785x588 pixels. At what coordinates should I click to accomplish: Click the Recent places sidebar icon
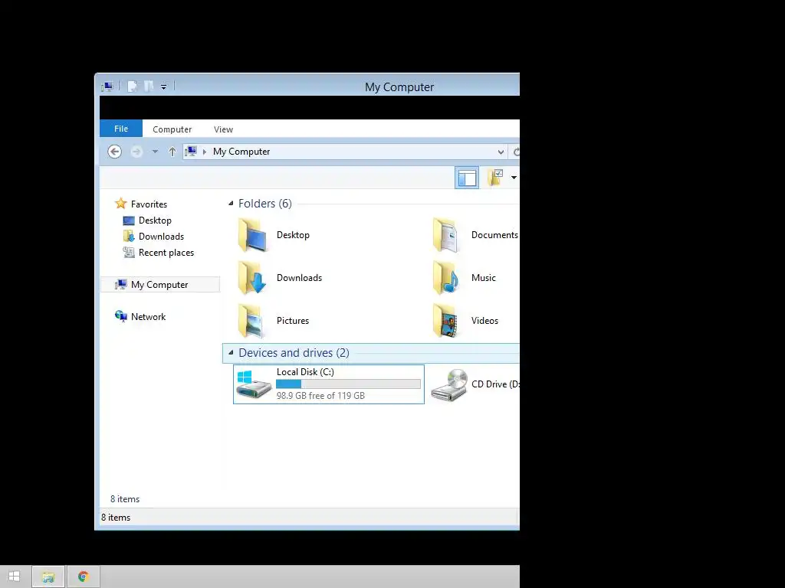129,252
